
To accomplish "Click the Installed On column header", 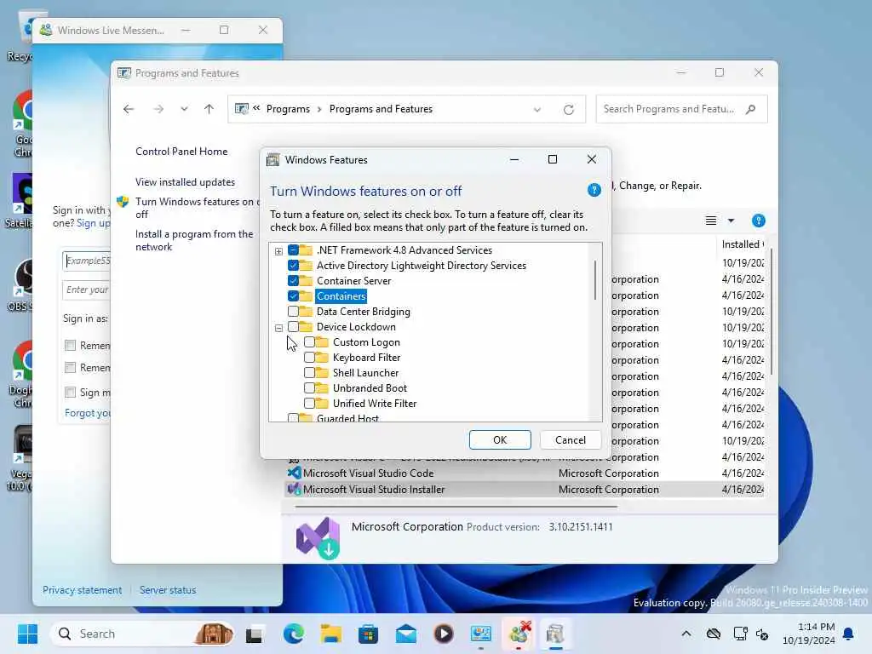I will pos(743,244).
